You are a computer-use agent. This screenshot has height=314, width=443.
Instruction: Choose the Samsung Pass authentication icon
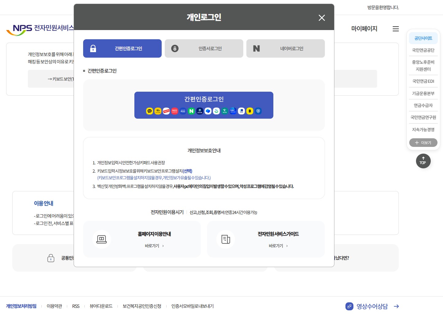point(183,111)
